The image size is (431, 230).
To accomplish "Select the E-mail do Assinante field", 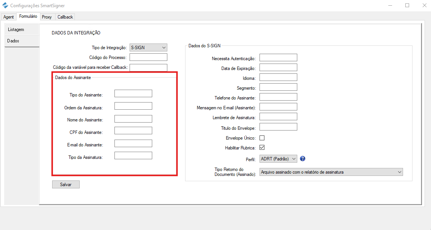I will coord(133,143).
